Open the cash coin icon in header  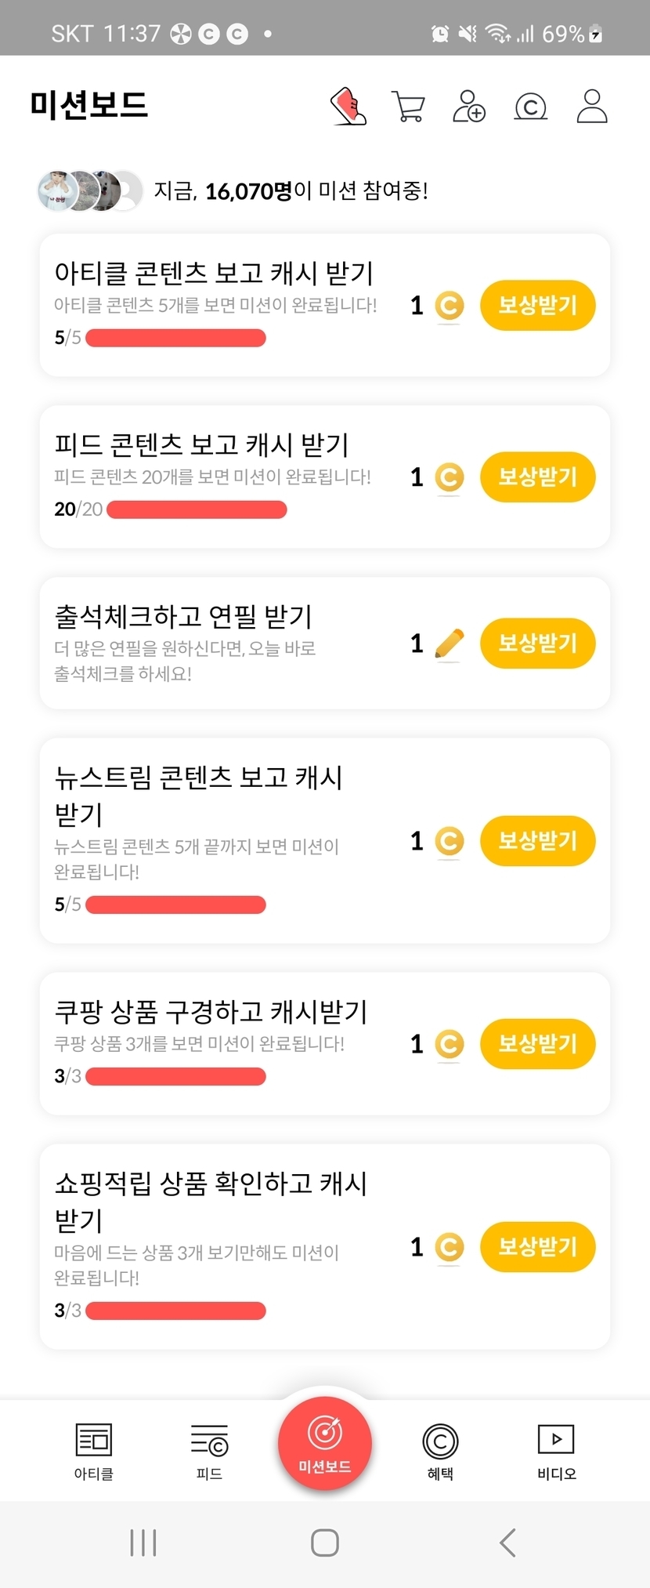pyautogui.click(x=530, y=107)
